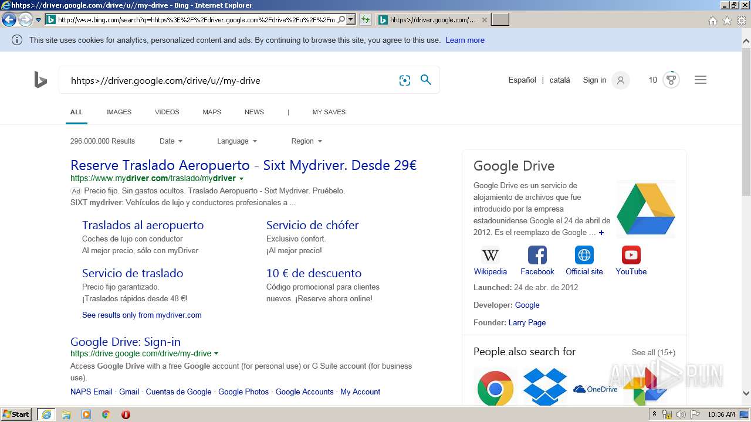Switch language to Español
This screenshot has width=751, height=422.
pyautogui.click(x=522, y=80)
